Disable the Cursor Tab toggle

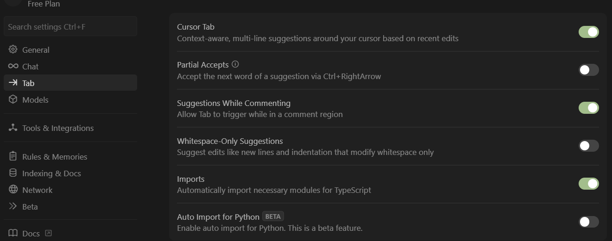(x=588, y=32)
